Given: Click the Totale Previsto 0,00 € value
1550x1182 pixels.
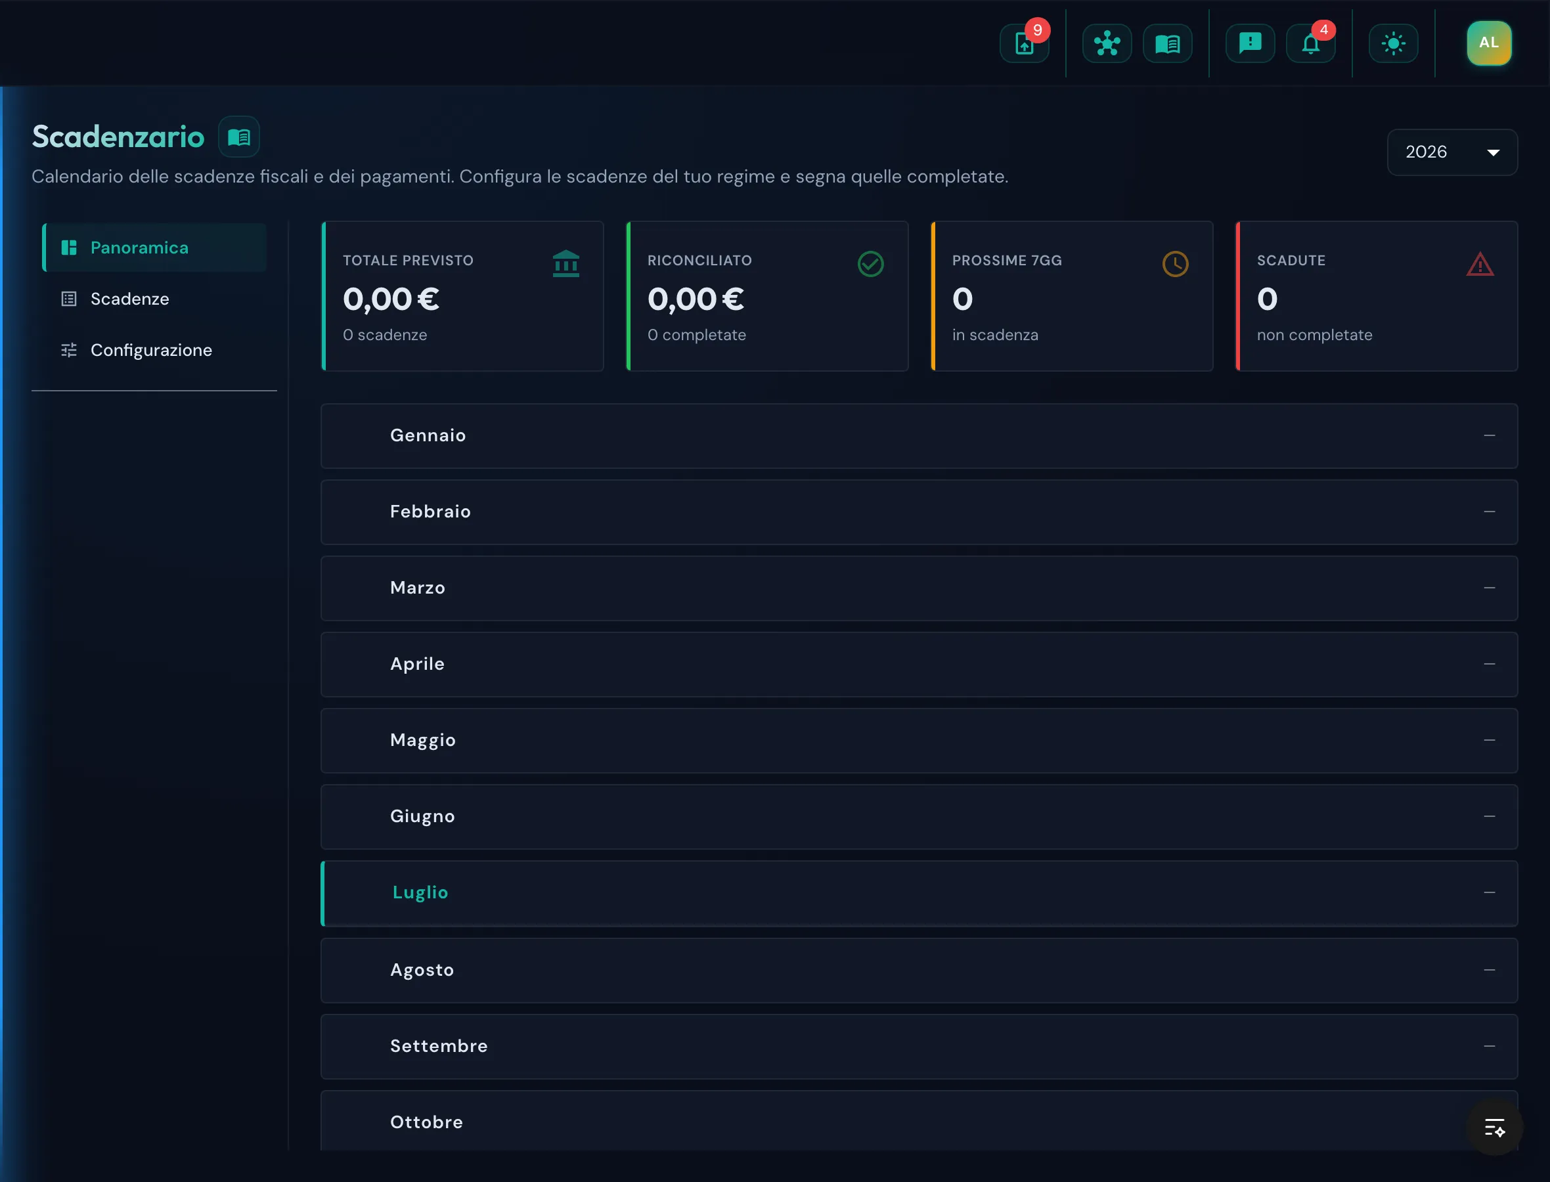Looking at the screenshot, I should [391, 299].
